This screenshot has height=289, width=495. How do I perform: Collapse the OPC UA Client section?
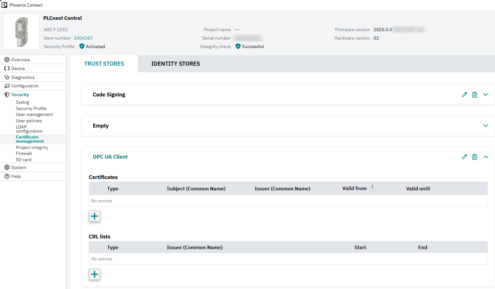coord(486,157)
